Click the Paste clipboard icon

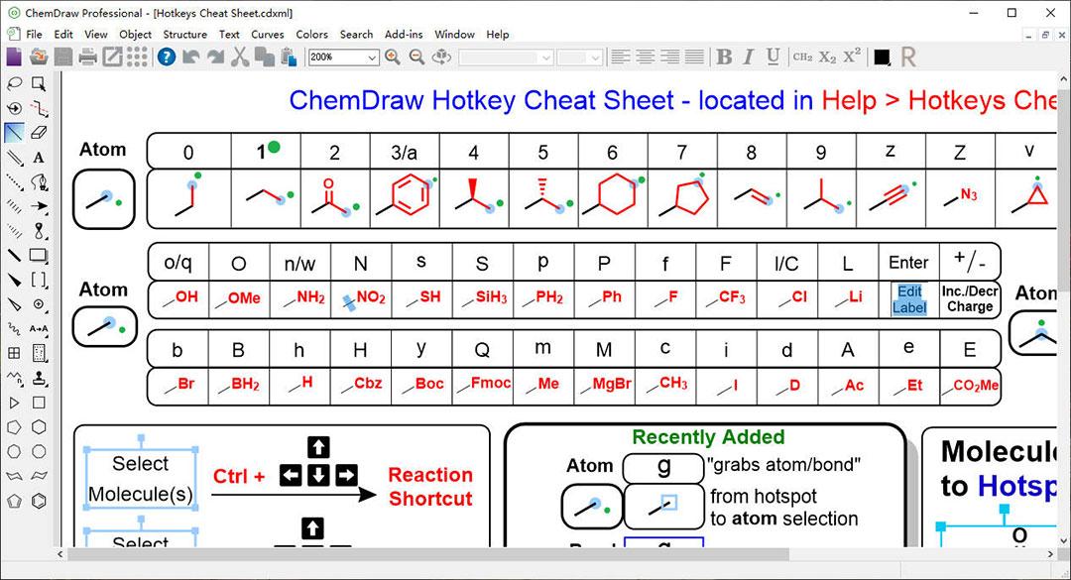tap(289, 57)
